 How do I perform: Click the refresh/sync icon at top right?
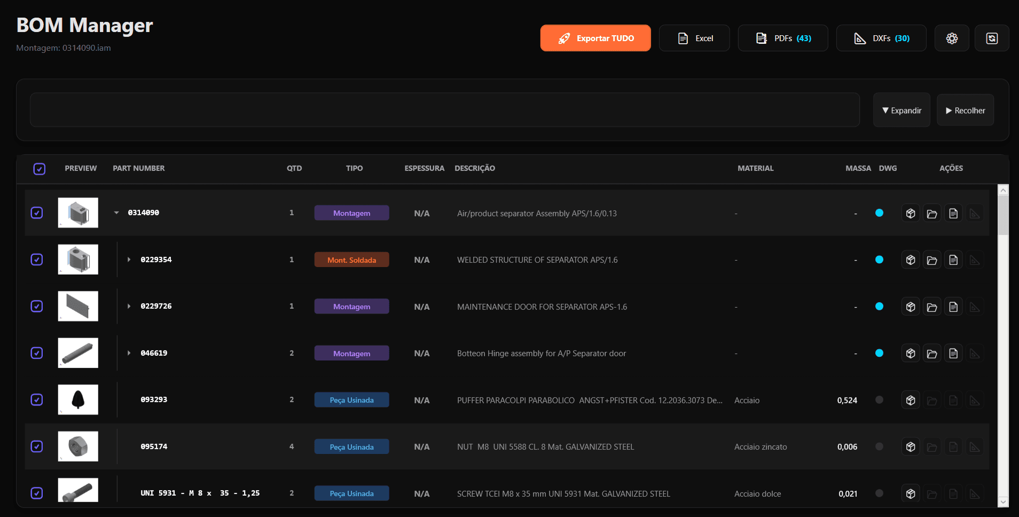[x=992, y=38]
